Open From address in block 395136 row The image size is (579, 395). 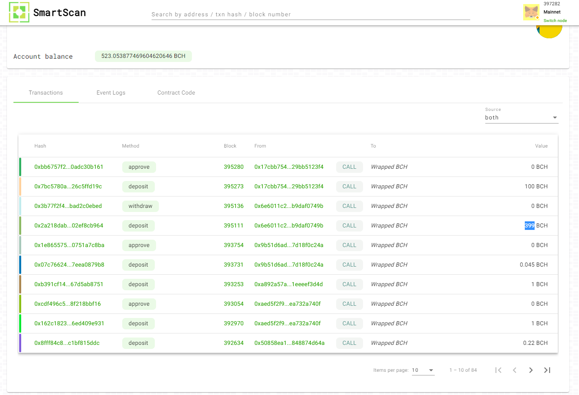(x=289, y=206)
